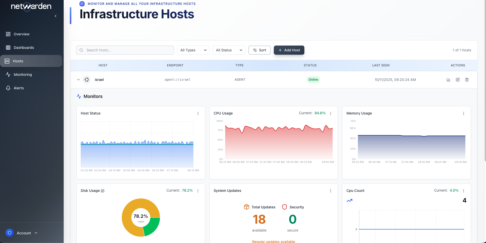Click Regular updates available text
This screenshot has width=486, height=243.
274,241
